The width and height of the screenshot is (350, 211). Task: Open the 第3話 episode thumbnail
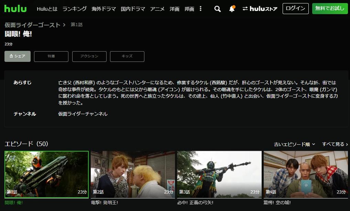click(219, 175)
